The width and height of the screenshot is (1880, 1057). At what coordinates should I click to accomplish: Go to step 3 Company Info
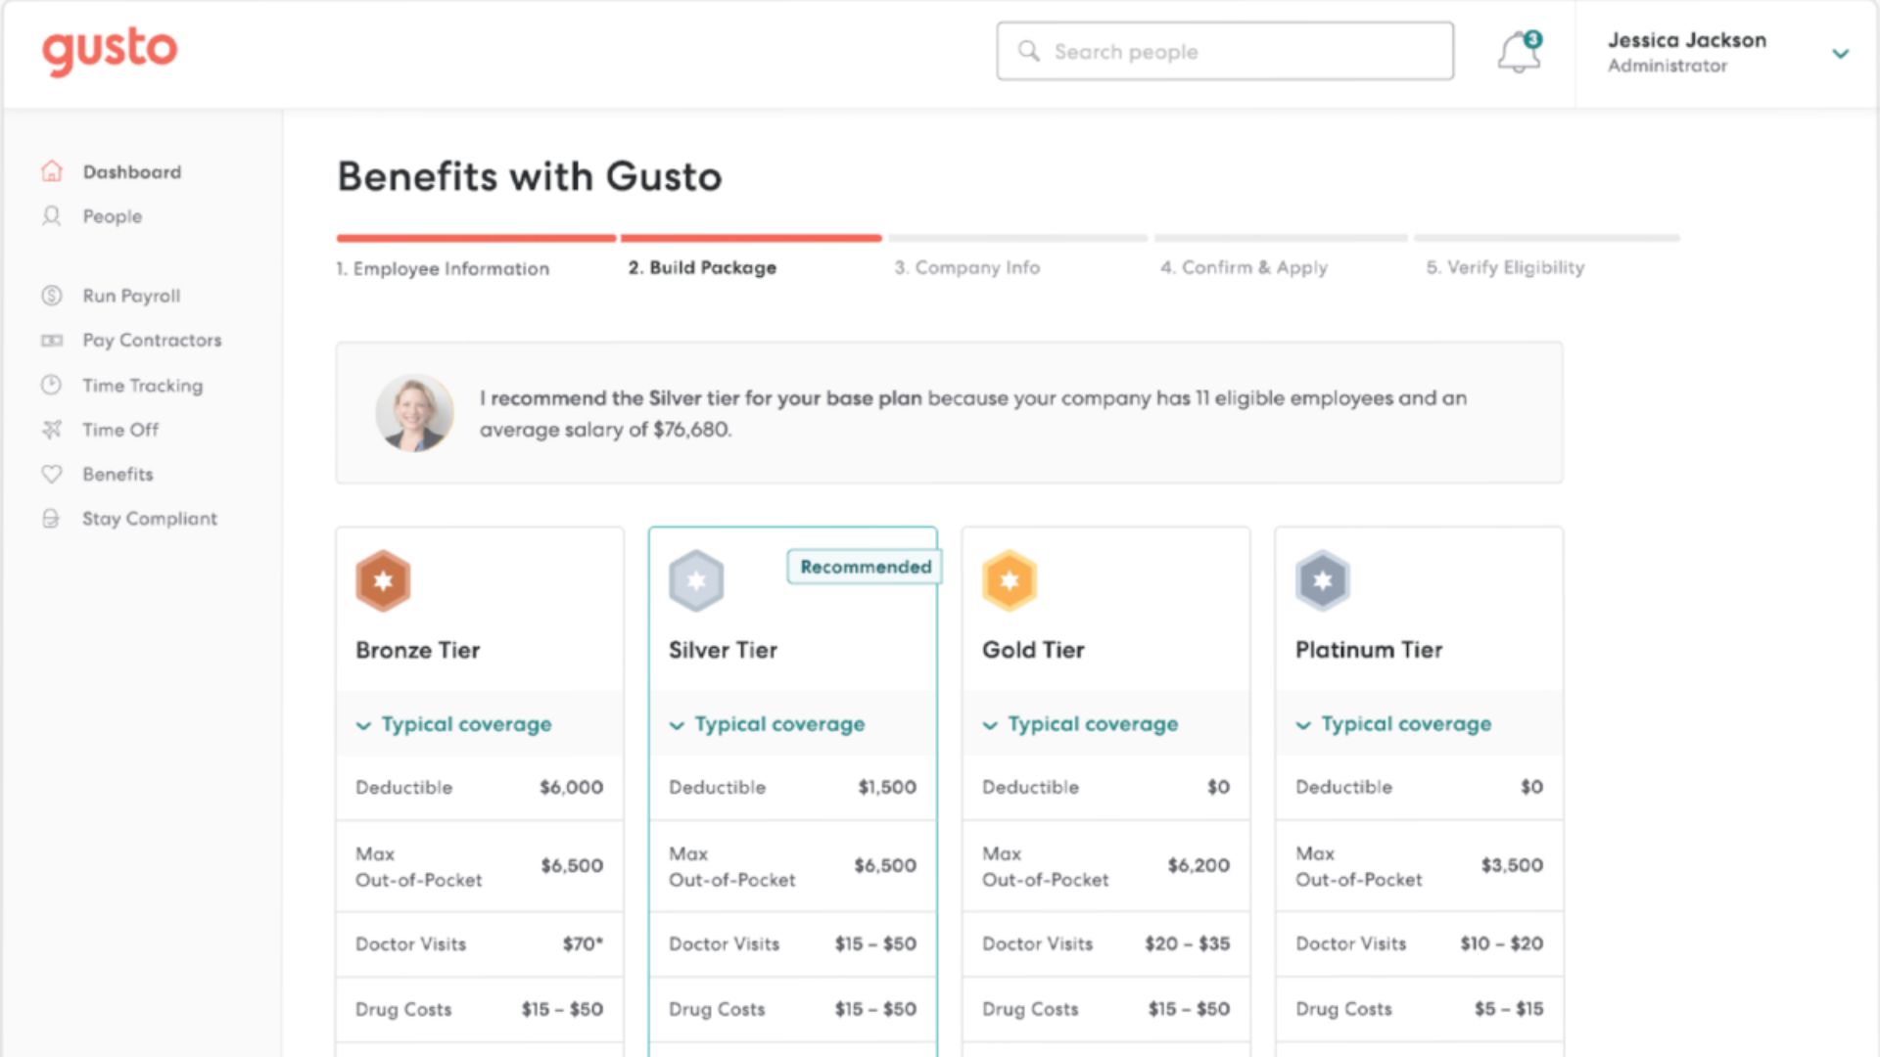(x=967, y=267)
